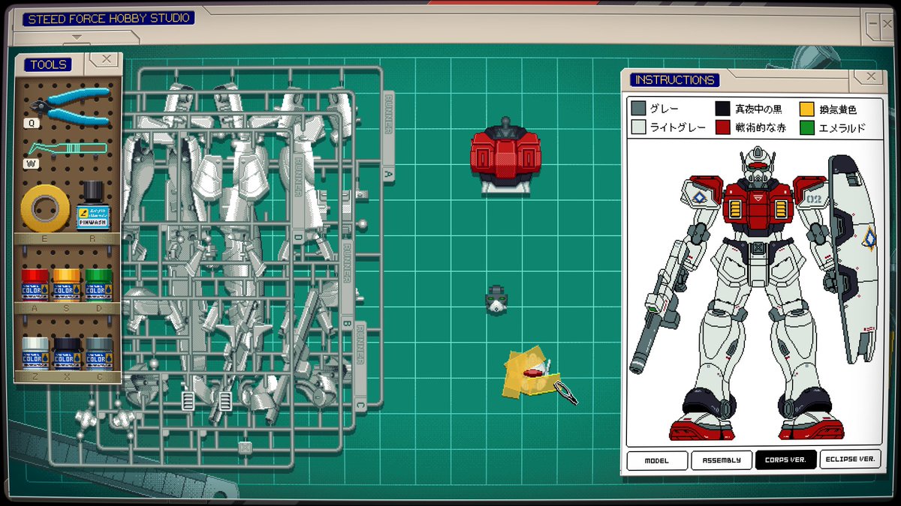Open the Eclipse Ver. tab

click(x=850, y=460)
